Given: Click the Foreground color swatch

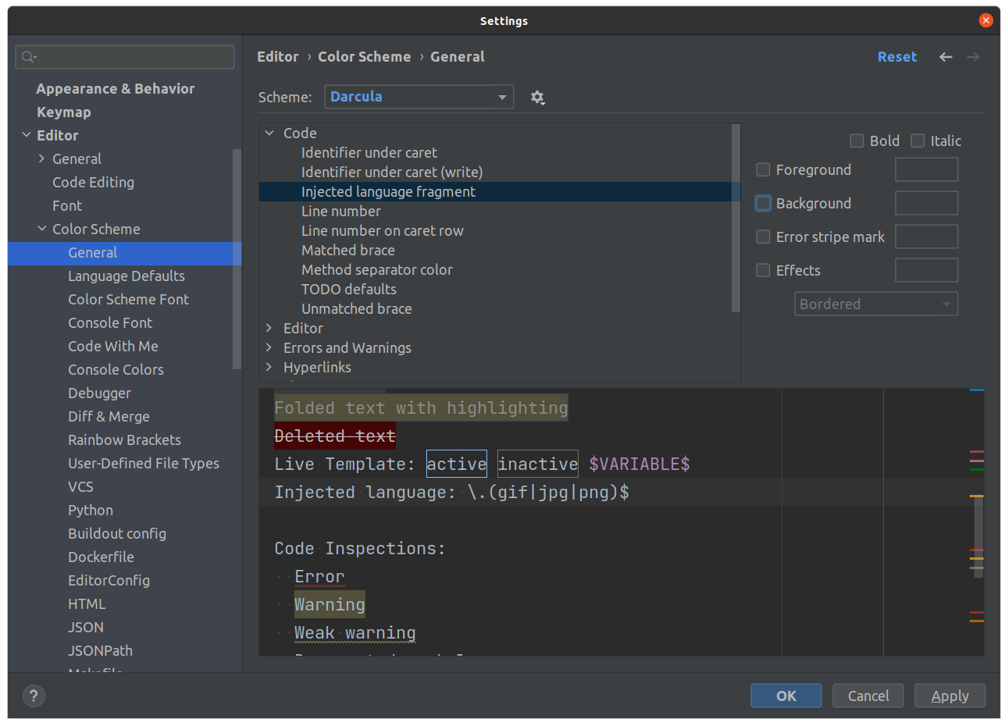Looking at the screenshot, I should [927, 169].
